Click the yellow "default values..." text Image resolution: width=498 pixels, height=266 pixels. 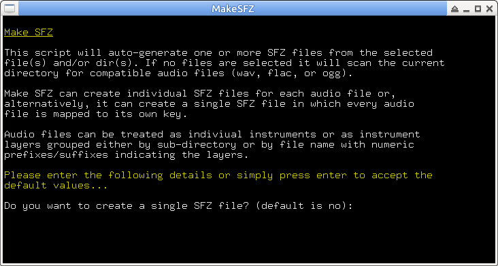pos(56,185)
